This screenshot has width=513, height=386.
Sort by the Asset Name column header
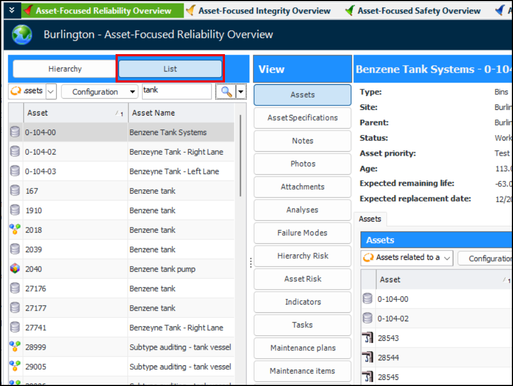point(179,113)
